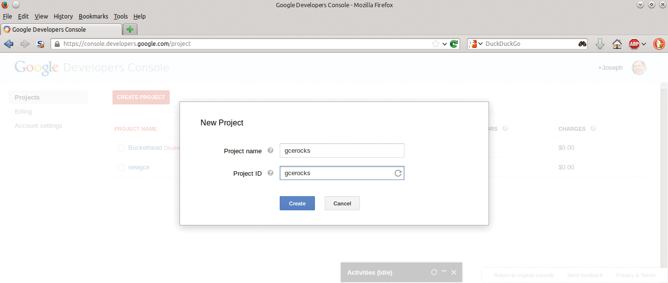Open the Bookmarks menu
The width and height of the screenshot is (668, 283).
[93, 16]
